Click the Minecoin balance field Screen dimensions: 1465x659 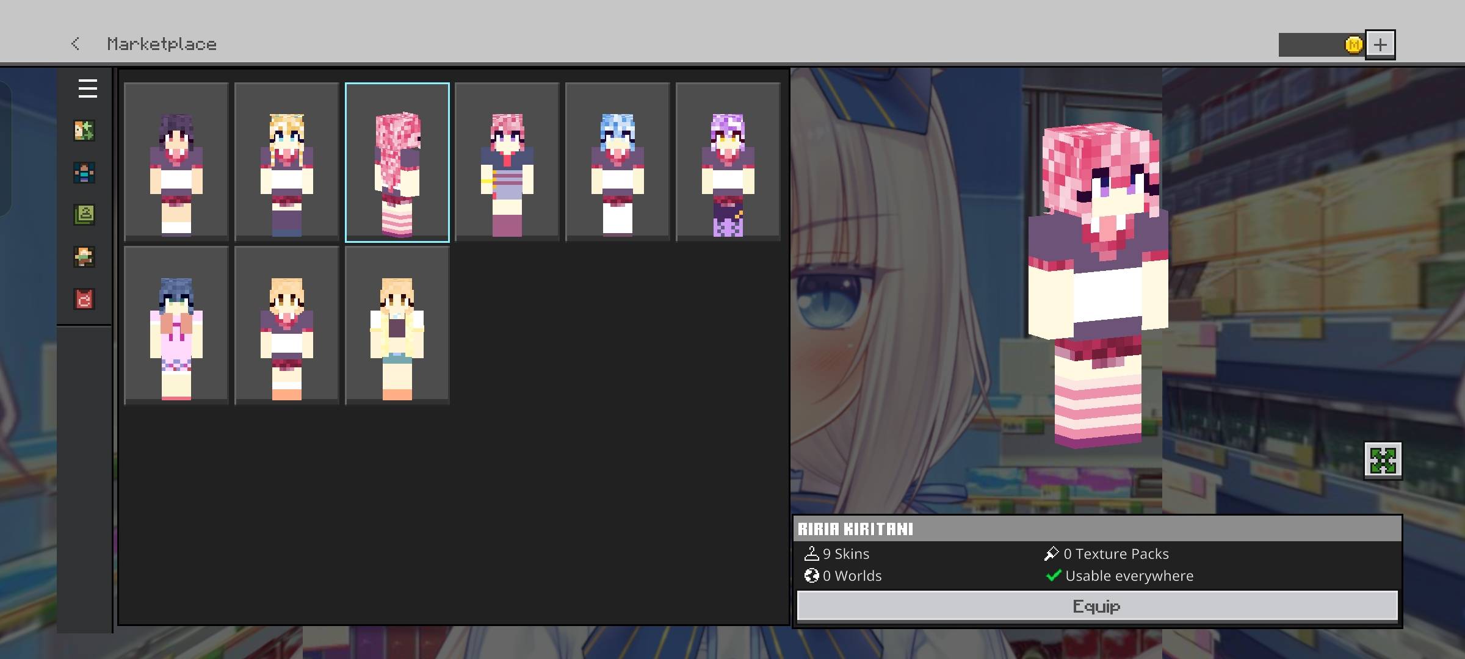tap(1322, 45)
